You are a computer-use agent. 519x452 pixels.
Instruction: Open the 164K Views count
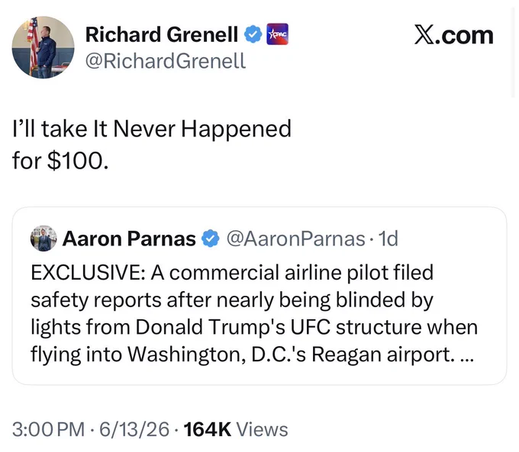click(x=236, y=429)
